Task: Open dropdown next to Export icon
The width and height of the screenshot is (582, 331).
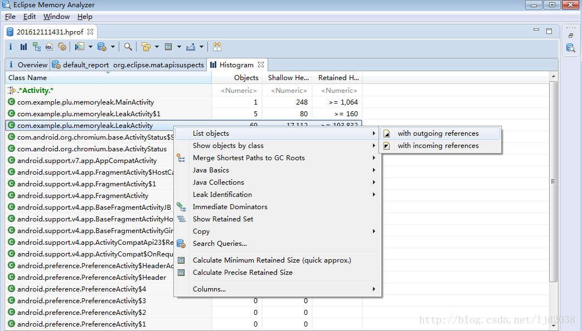Action: [201, 47]
